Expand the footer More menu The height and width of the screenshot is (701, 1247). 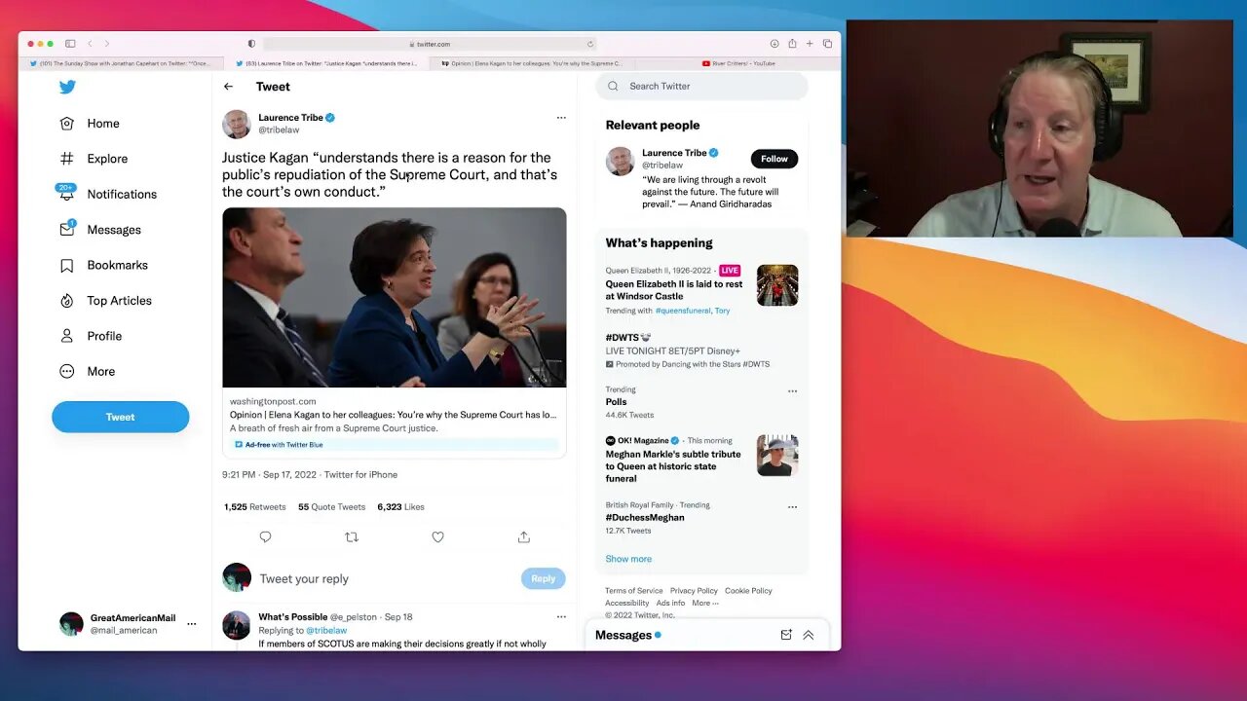coord(705,604)
